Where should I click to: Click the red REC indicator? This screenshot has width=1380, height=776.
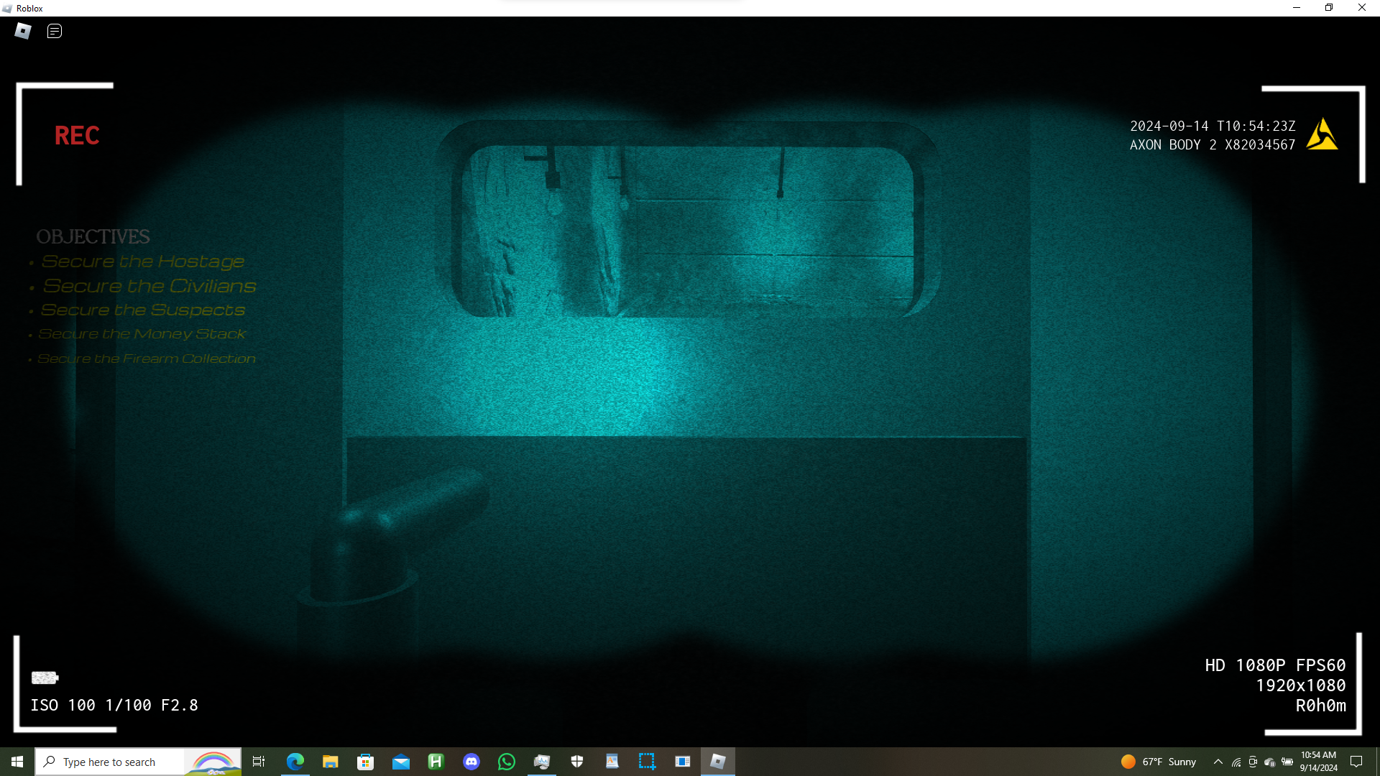77,136
